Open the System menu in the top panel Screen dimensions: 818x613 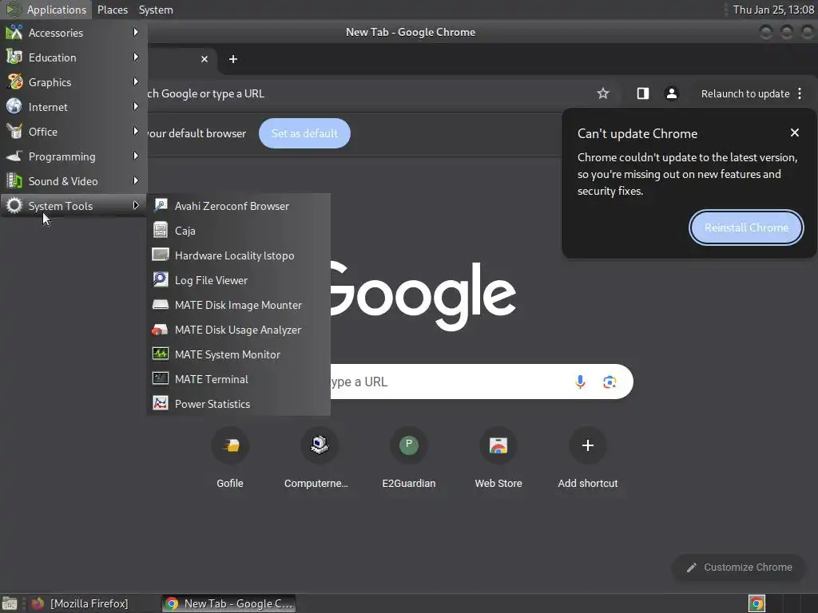pyautogui.click(x=156, y=10)
